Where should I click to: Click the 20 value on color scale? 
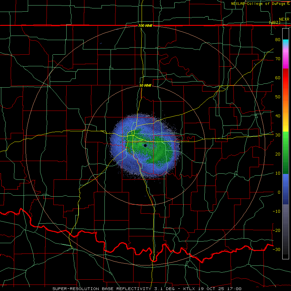click(x=278, y=154)
